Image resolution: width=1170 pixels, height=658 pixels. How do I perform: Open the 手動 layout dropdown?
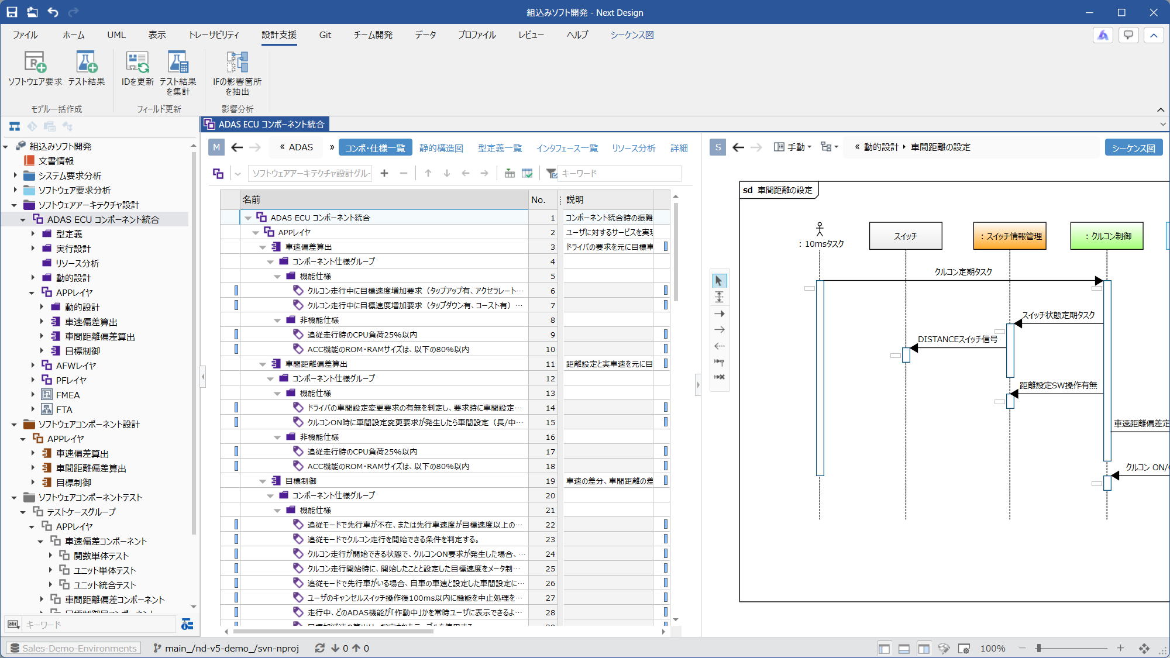(x=793, y=147)
